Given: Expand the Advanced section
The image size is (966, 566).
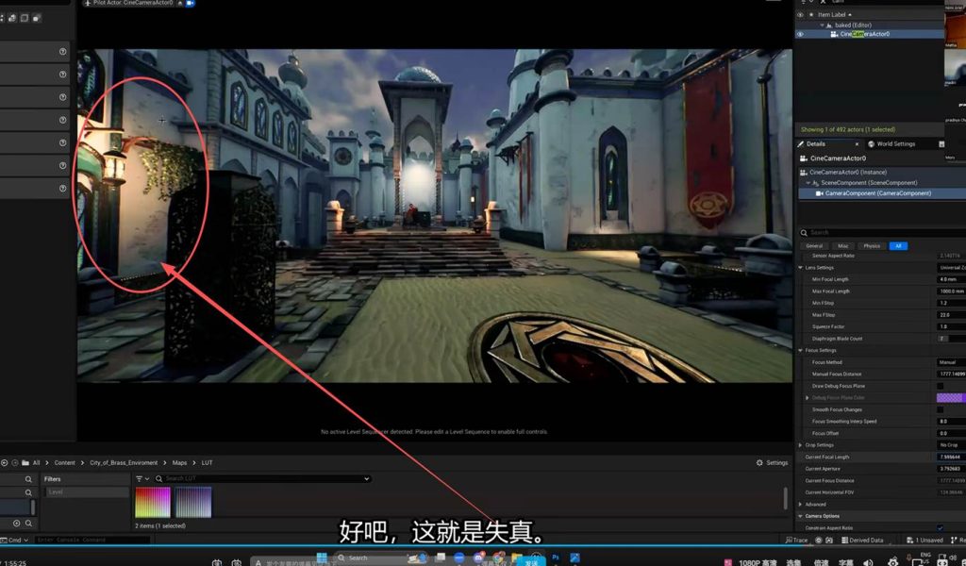Looking at the screenshot, I should point(801,504).
